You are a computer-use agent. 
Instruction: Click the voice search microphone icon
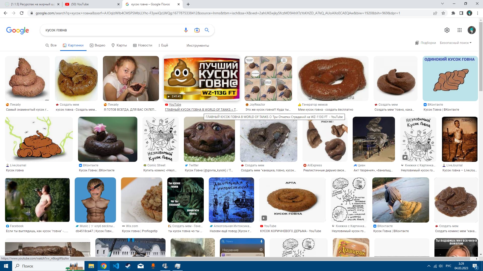click(x=186, y=30)
